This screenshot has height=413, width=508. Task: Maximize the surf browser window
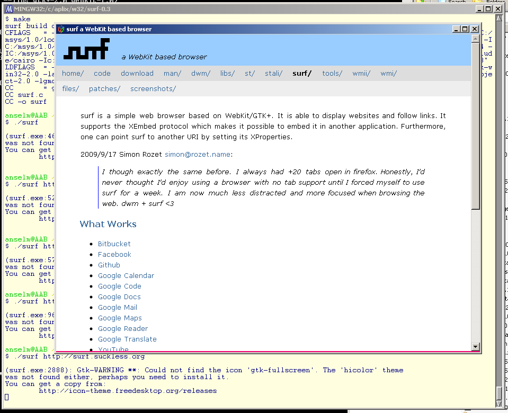click(x=465, y=29)
